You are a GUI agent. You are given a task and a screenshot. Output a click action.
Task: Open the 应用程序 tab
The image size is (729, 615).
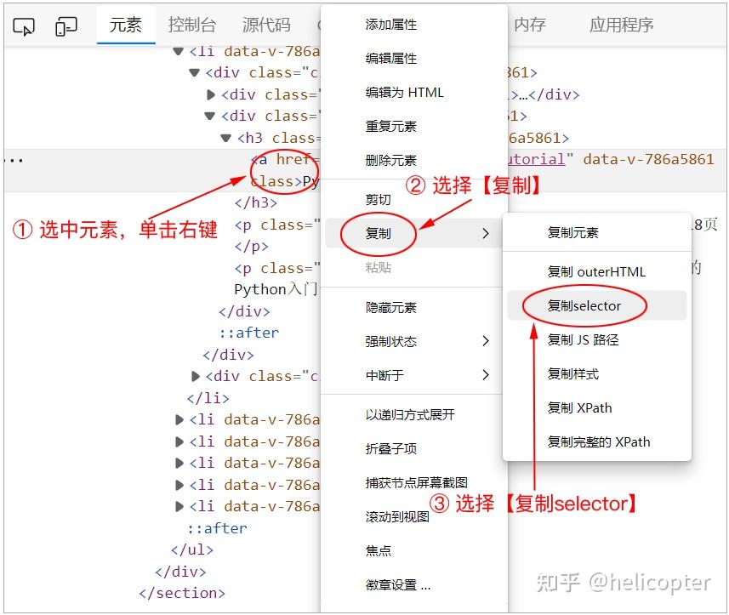(621, 26)
